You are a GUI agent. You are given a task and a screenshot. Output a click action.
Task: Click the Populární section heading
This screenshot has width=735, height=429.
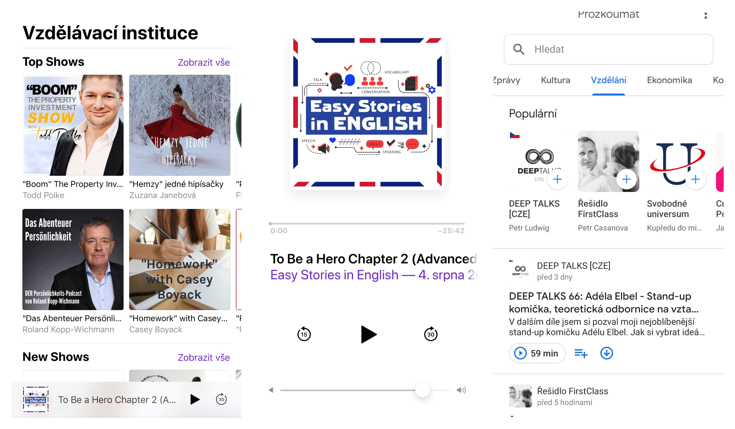533,114
